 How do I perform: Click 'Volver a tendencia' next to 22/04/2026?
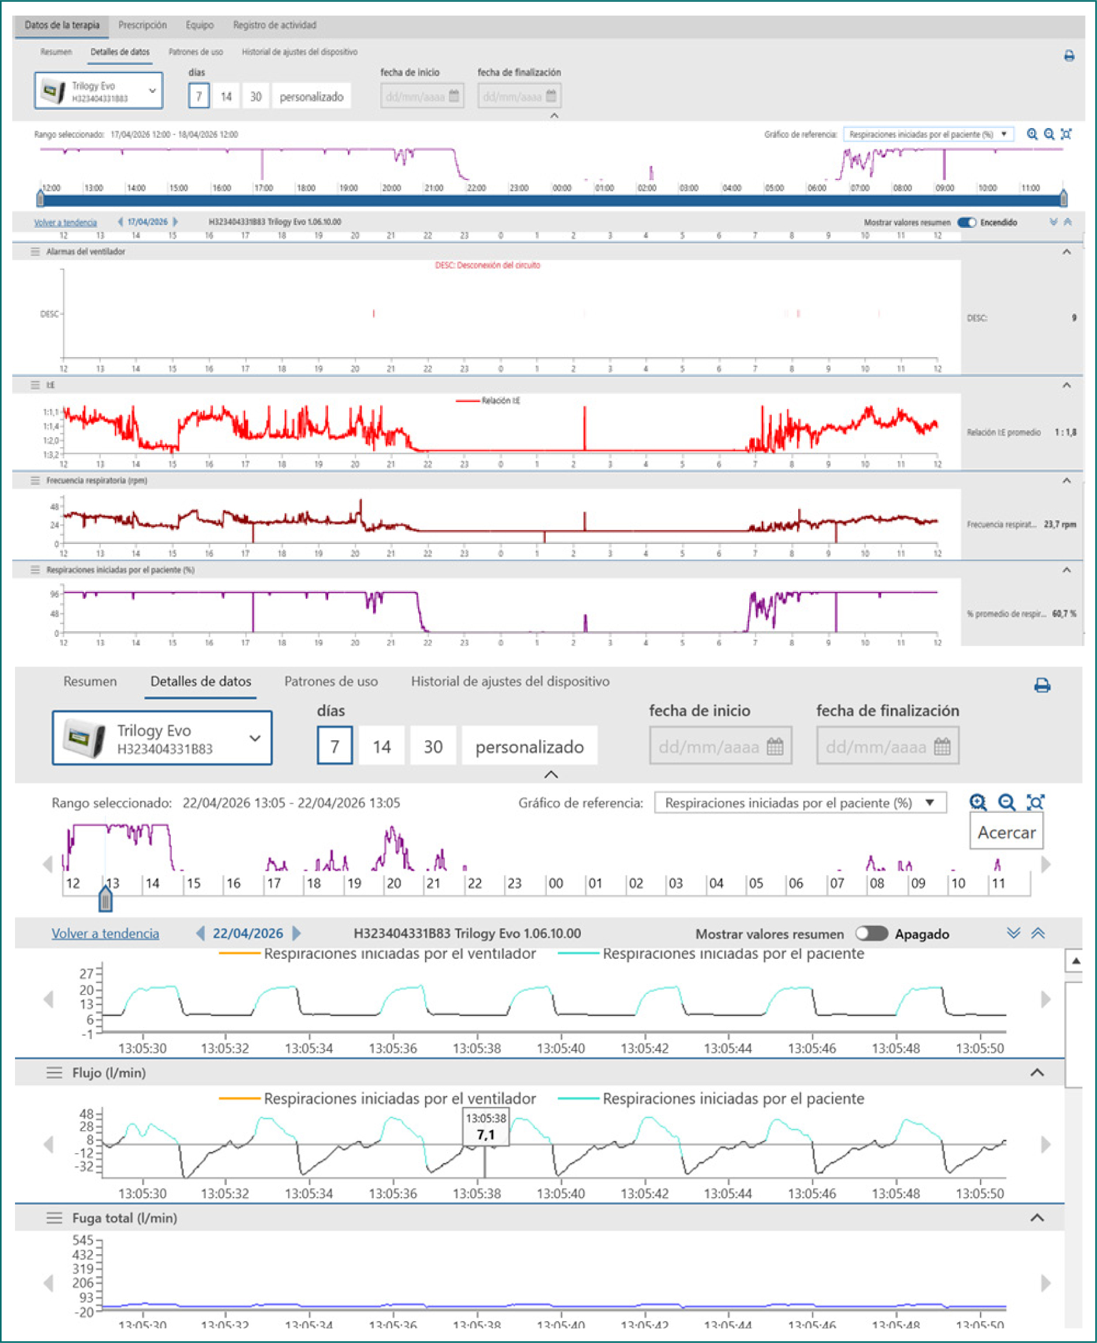pos(106,933)
